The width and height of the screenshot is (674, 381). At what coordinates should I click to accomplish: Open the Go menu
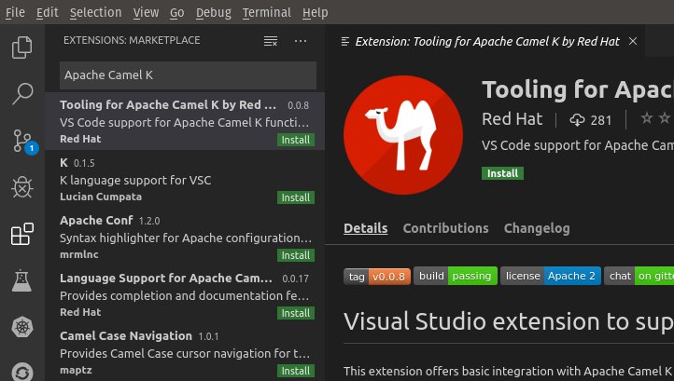(176, 13)
